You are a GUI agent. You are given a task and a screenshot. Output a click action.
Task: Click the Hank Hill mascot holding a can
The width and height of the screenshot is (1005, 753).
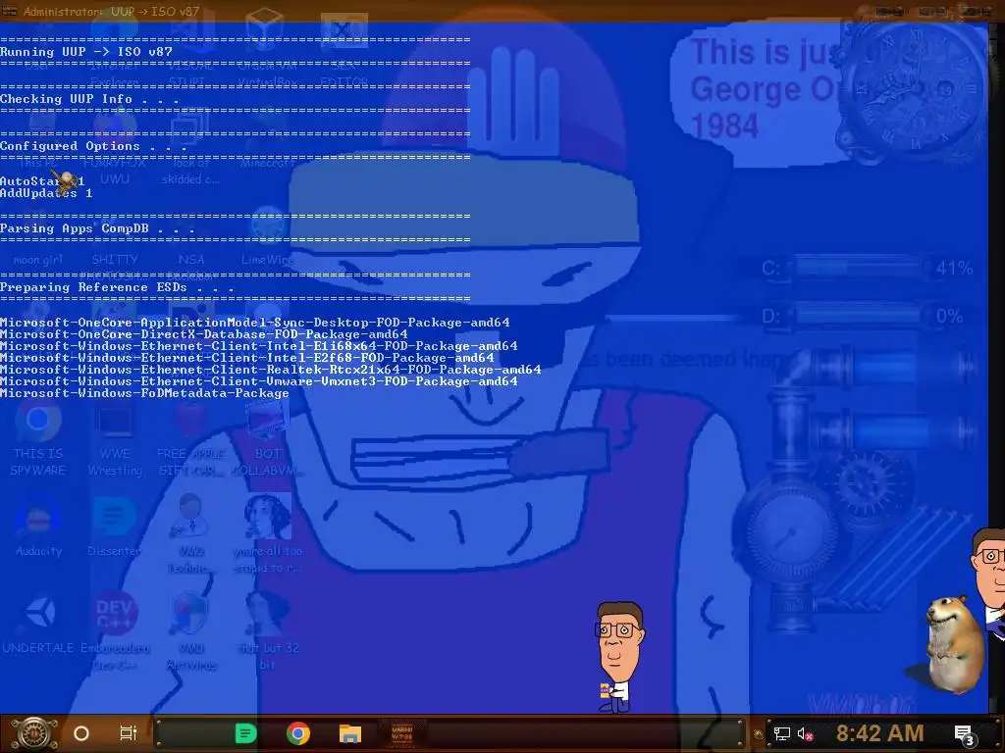click(x=618, y=656)
